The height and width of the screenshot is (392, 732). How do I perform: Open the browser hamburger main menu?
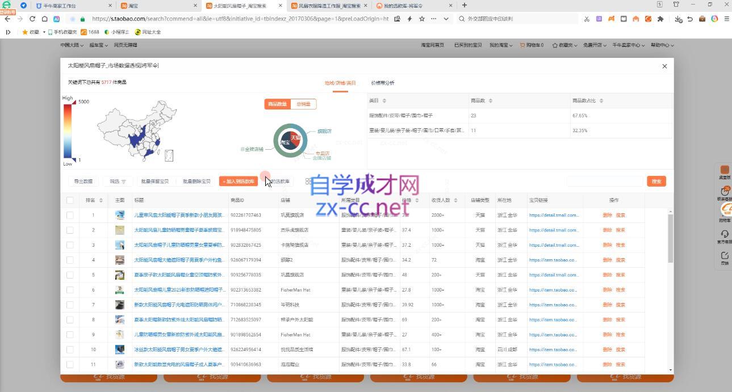pyautogui.click(x=726, y=19)
